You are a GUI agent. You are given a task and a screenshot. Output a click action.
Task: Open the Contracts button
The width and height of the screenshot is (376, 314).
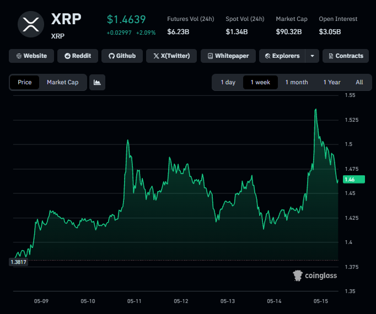pos(346,56)
